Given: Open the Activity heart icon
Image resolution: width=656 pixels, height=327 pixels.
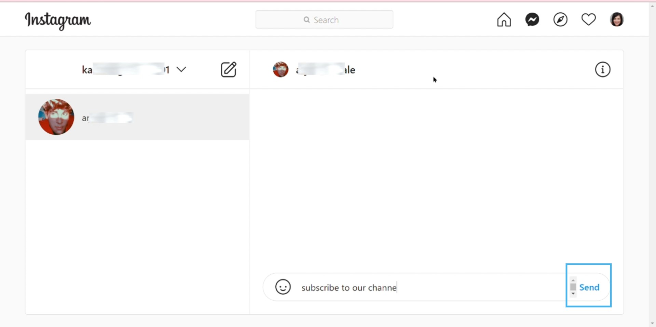Looking at the screenshot, I should 589,19.
